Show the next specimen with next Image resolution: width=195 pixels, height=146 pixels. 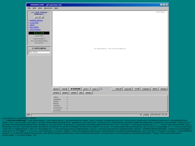click(x=65, y=89)
